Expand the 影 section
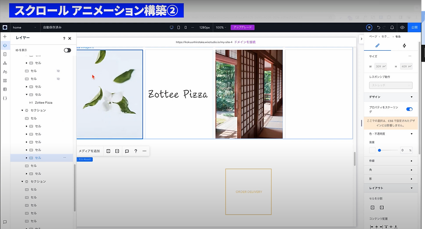 (x=412, y=179)
